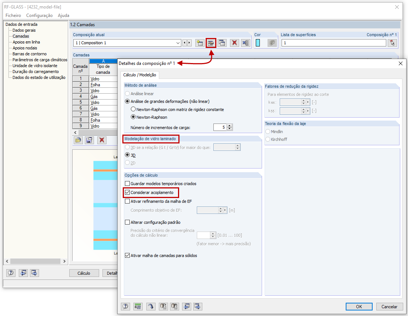Decrease Número de incrementos de carga value
The height and width of the screenshot is (316, 408).
[230, 129]
